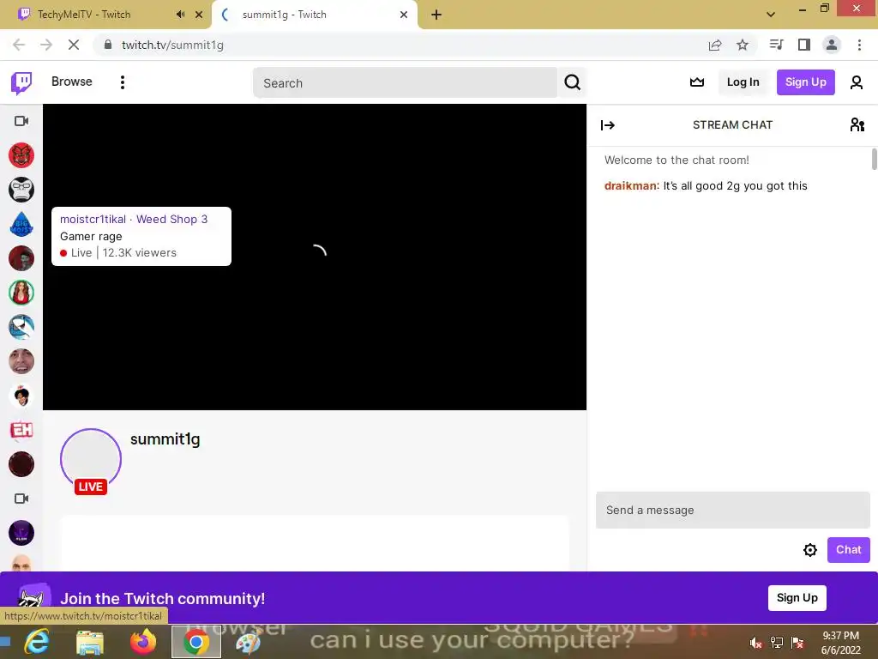
Task: Stop loading the page
Action: coord(74,45)
